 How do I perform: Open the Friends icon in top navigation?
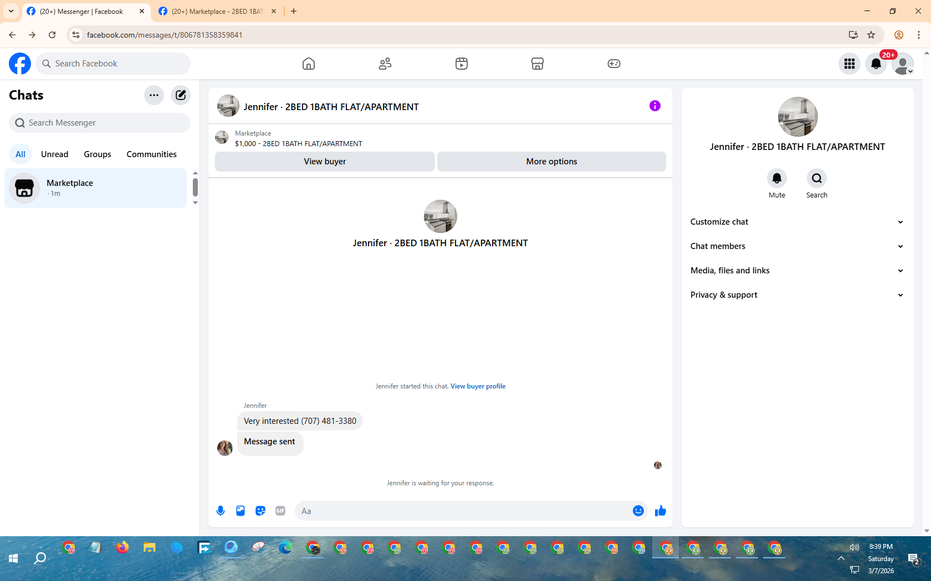[385, 64]
